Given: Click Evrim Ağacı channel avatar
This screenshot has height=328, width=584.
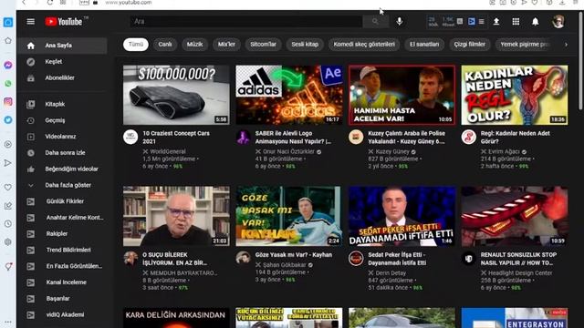Looking at the screenshot, I should click(468, 137).
